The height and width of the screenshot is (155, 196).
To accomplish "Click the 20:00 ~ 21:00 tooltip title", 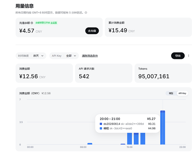I will (x=110, y=119).
